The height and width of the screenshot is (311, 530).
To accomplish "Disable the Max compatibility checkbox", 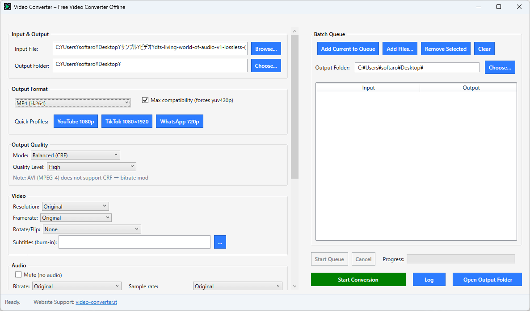I will 145,100.
